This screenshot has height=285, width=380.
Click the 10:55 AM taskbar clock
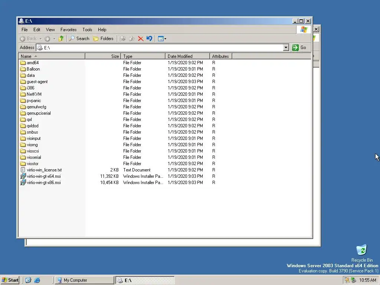click(x=368, y=280)
